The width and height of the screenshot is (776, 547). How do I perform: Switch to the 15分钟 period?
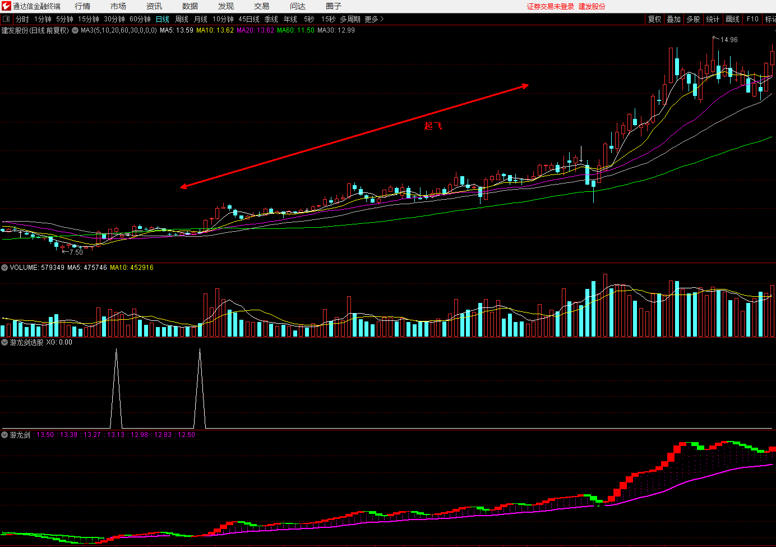89,19
